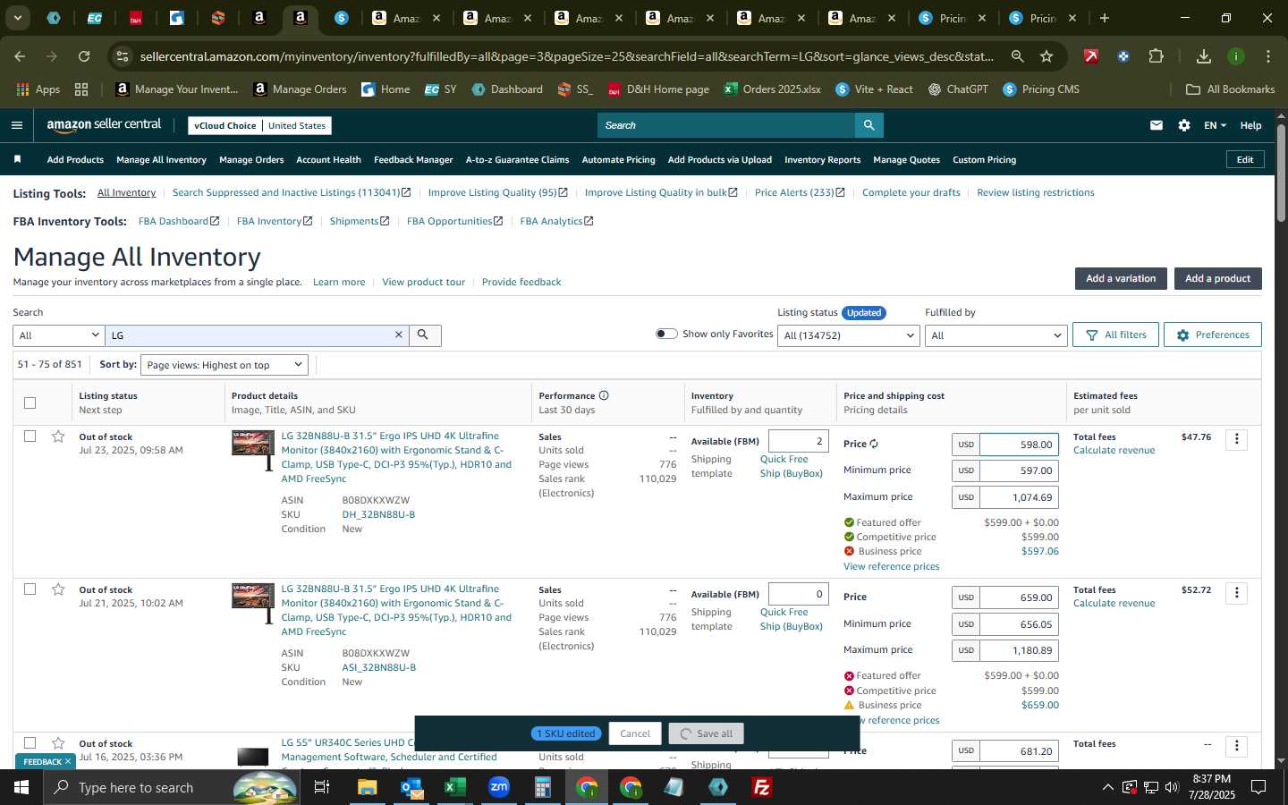The width and height of the screenshot is (1288, 805).
Task: Open Zoom from the taskbar
Action: coord(499,787)
